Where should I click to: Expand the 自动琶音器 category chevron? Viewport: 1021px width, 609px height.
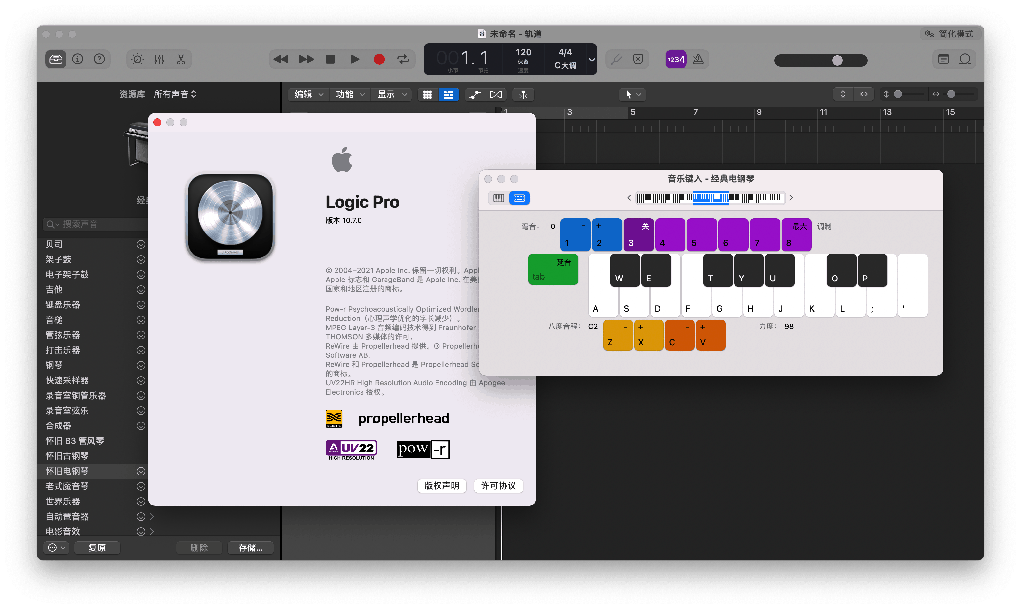[x=151, y=516]
